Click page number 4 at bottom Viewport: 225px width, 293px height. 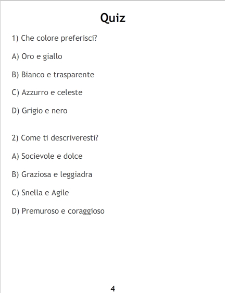coord(113,289)
